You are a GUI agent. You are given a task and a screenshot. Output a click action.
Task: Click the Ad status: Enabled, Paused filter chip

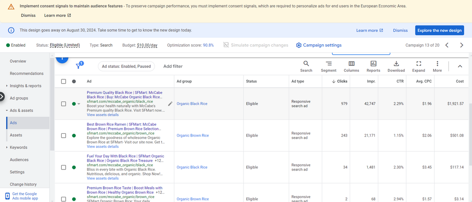pos(126,66)
